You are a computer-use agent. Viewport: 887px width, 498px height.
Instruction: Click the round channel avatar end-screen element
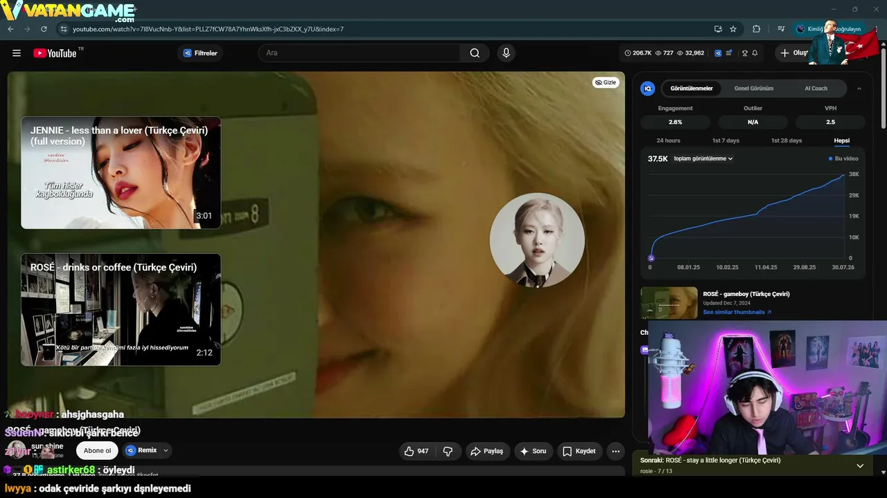point(537,240)
